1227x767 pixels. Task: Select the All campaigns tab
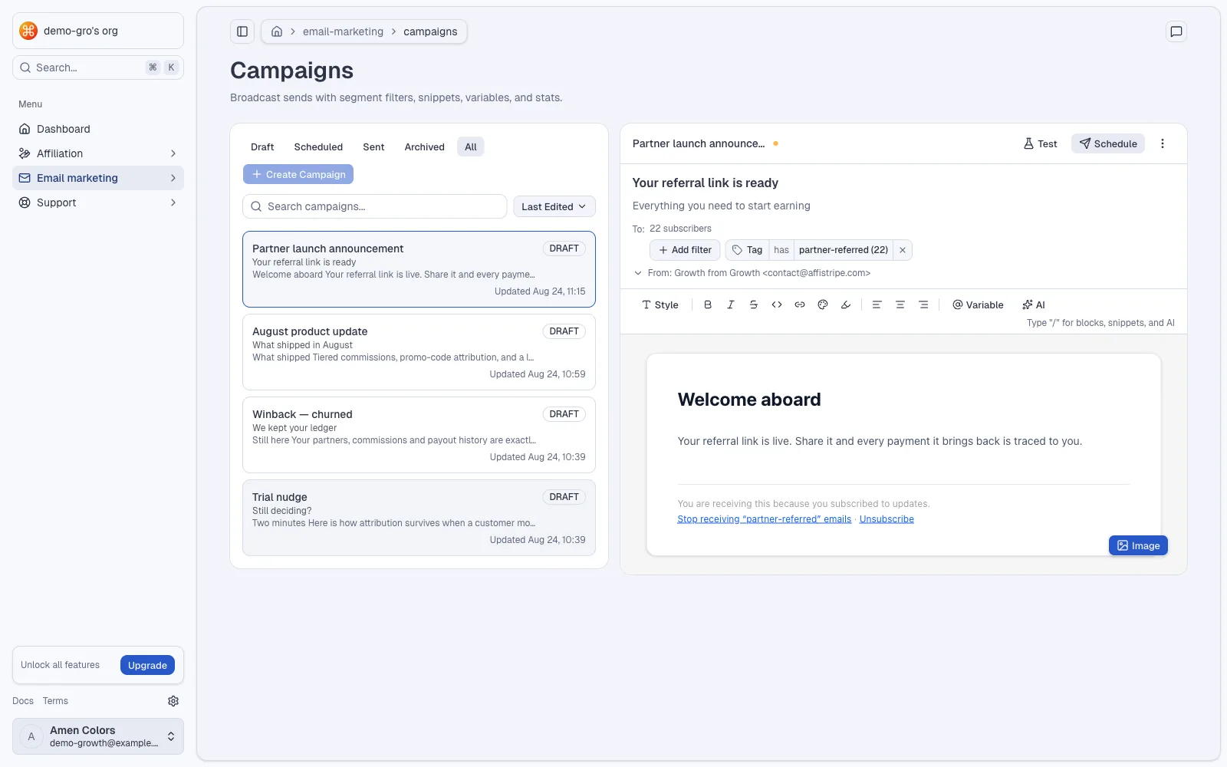[471, 147]
